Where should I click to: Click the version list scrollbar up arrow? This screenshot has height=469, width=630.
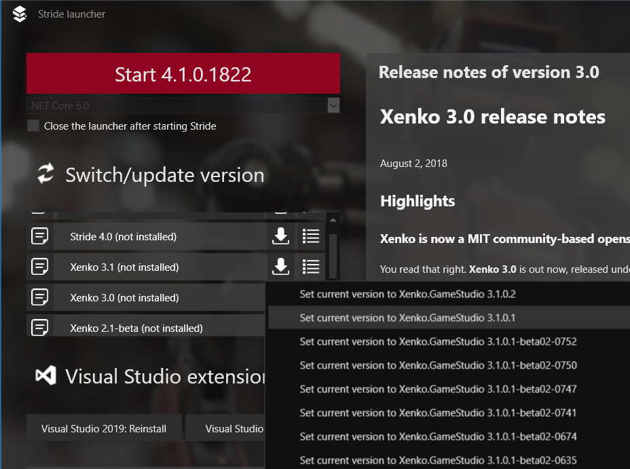pyautogui.click(x=333, y=220)
